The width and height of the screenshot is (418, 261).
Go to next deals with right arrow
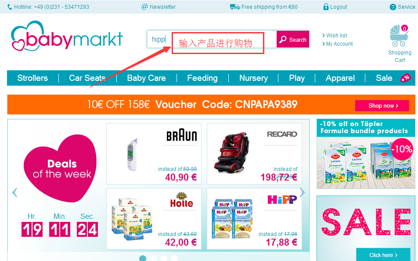pyautogui.click(x=302, y=192)
